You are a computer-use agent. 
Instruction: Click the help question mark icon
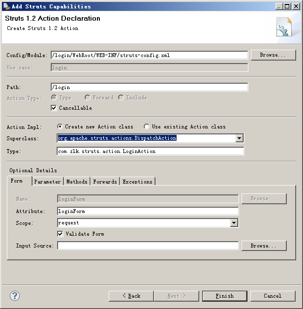point(15,296)
